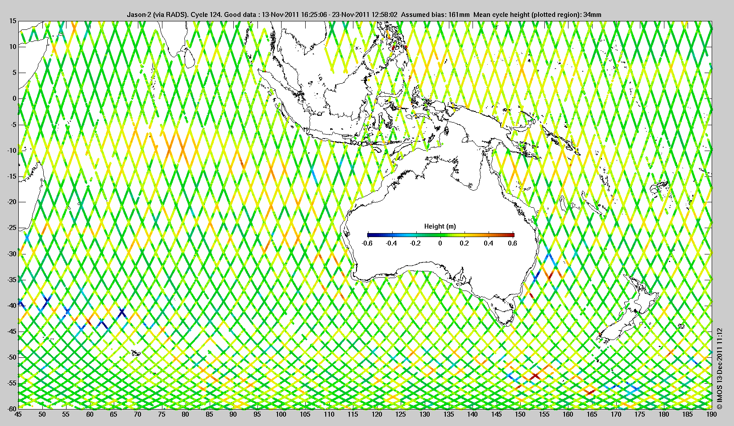
Task: Click the "90" longitude label on the bottom axis
Action: pos(233,414)
